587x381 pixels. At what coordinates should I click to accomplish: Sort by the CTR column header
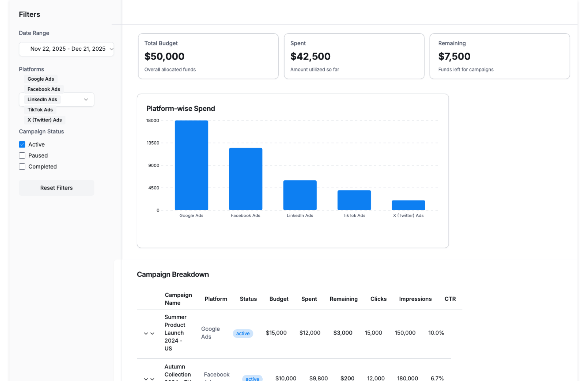coord(450,299)
